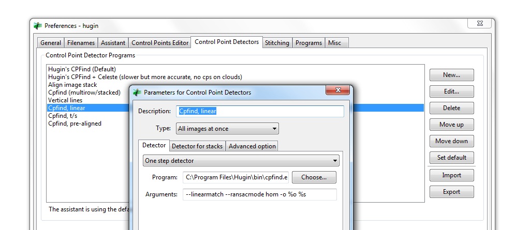Select the Control Point Detectors tab
Viewport: 530px width, 230px height.
tap(227, 42)
